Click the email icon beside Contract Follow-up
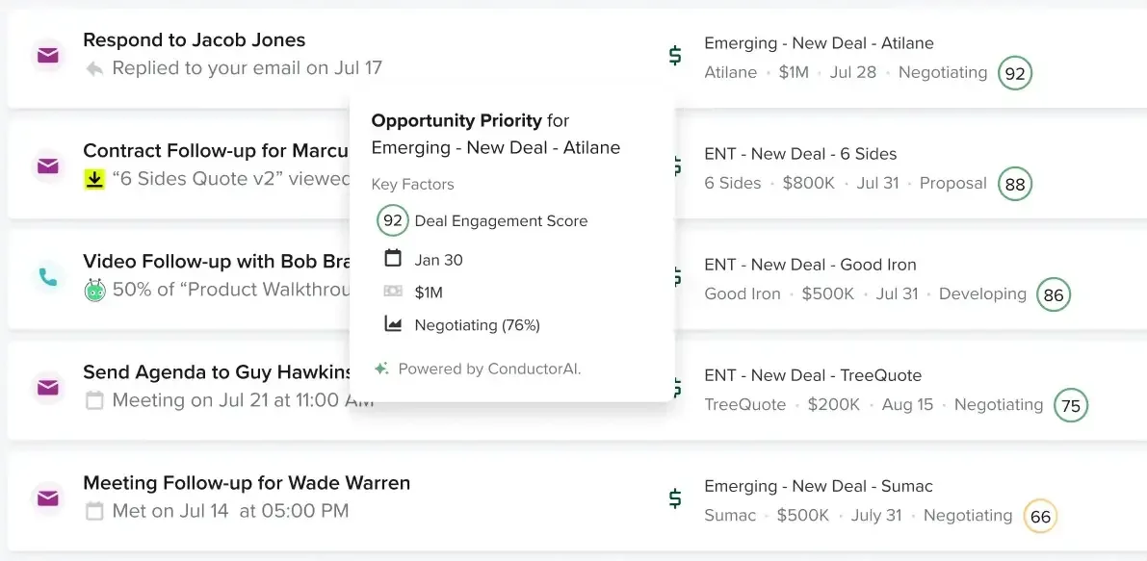1147x561 pixels. point(47,166)
